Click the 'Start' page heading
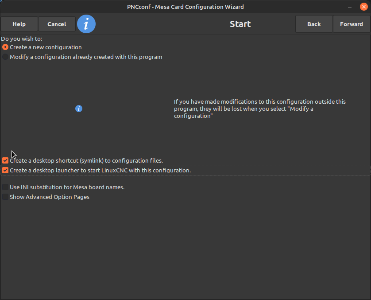The width and height of the screenshot is (371, 300). pyautogui.click(x=240, y=24)
